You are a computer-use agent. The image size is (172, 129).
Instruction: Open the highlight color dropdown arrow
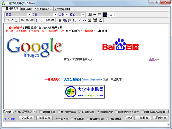pos(114,15)
